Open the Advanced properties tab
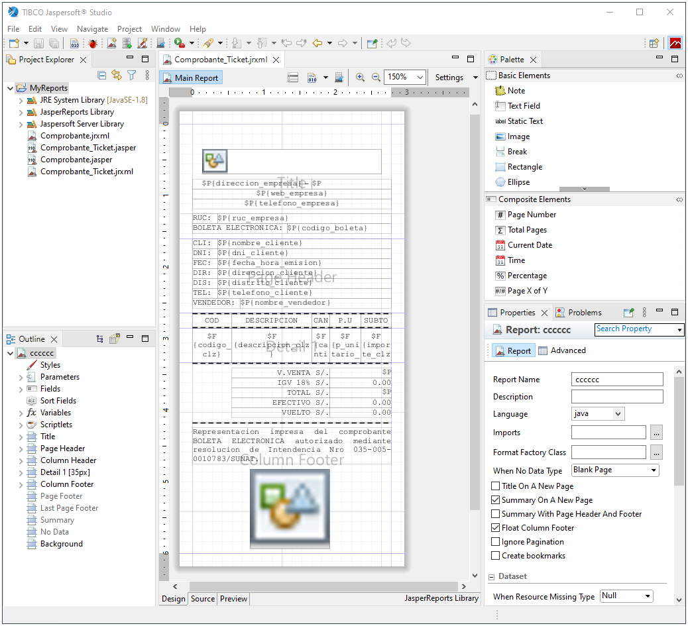688x626 pixels. click(x=562, y=350)
